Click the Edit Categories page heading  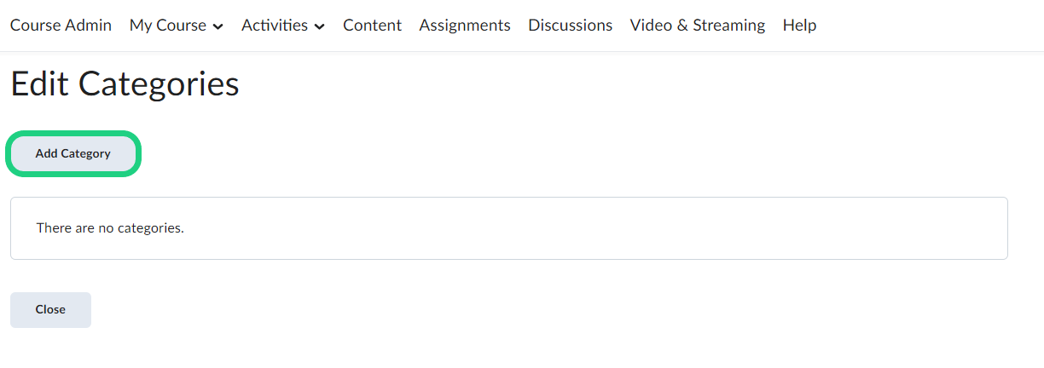coord(125,84)
